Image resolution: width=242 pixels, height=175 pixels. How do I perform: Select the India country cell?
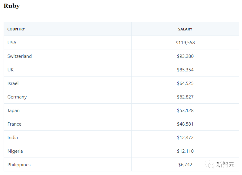[13, 138]
